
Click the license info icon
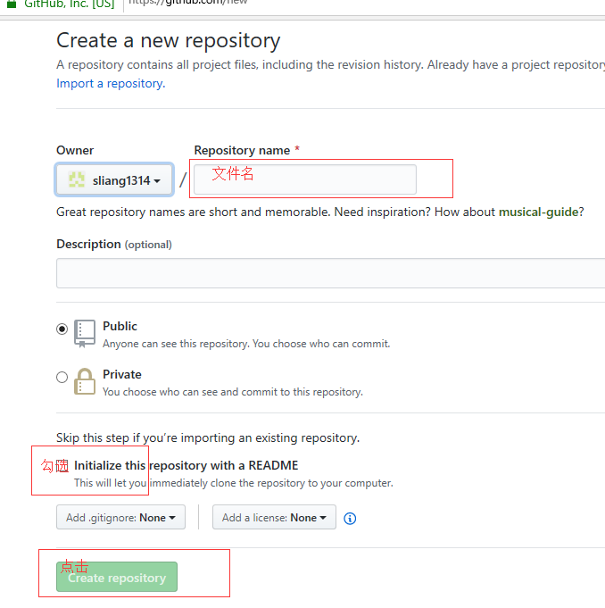350,519
